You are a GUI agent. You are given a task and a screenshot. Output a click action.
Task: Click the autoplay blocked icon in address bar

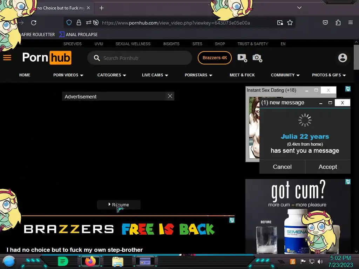coord(96,22)
